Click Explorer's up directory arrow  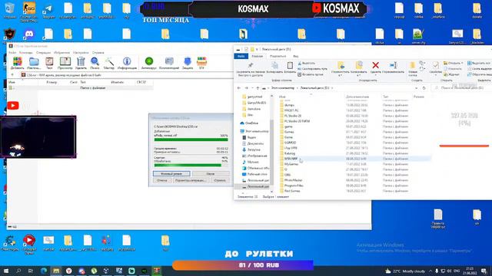[258, 88]
